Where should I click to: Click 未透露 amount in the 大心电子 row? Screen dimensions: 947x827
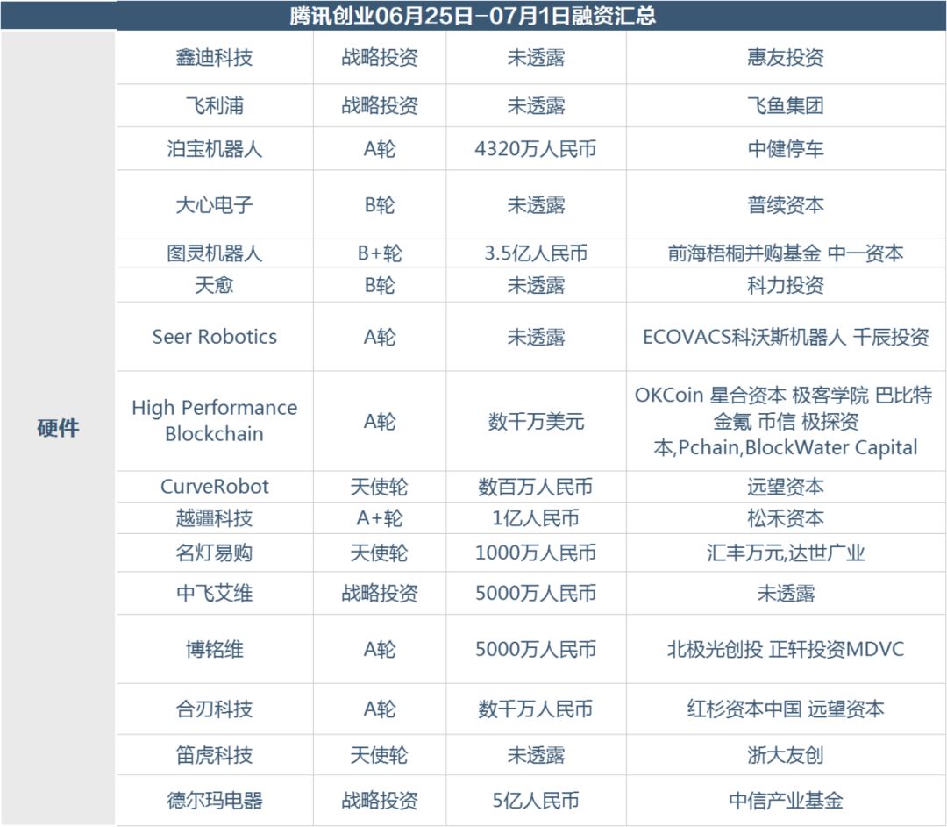coord(536,205)
